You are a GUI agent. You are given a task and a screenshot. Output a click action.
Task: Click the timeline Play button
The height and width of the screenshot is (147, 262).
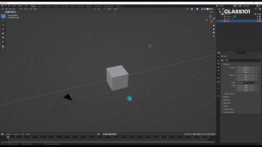[111, 134]
